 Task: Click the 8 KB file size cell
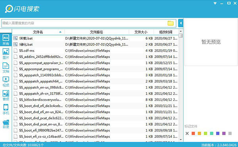coord(149,100)
